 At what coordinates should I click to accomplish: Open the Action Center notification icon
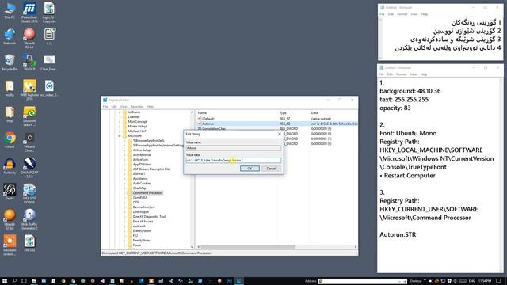498,281
